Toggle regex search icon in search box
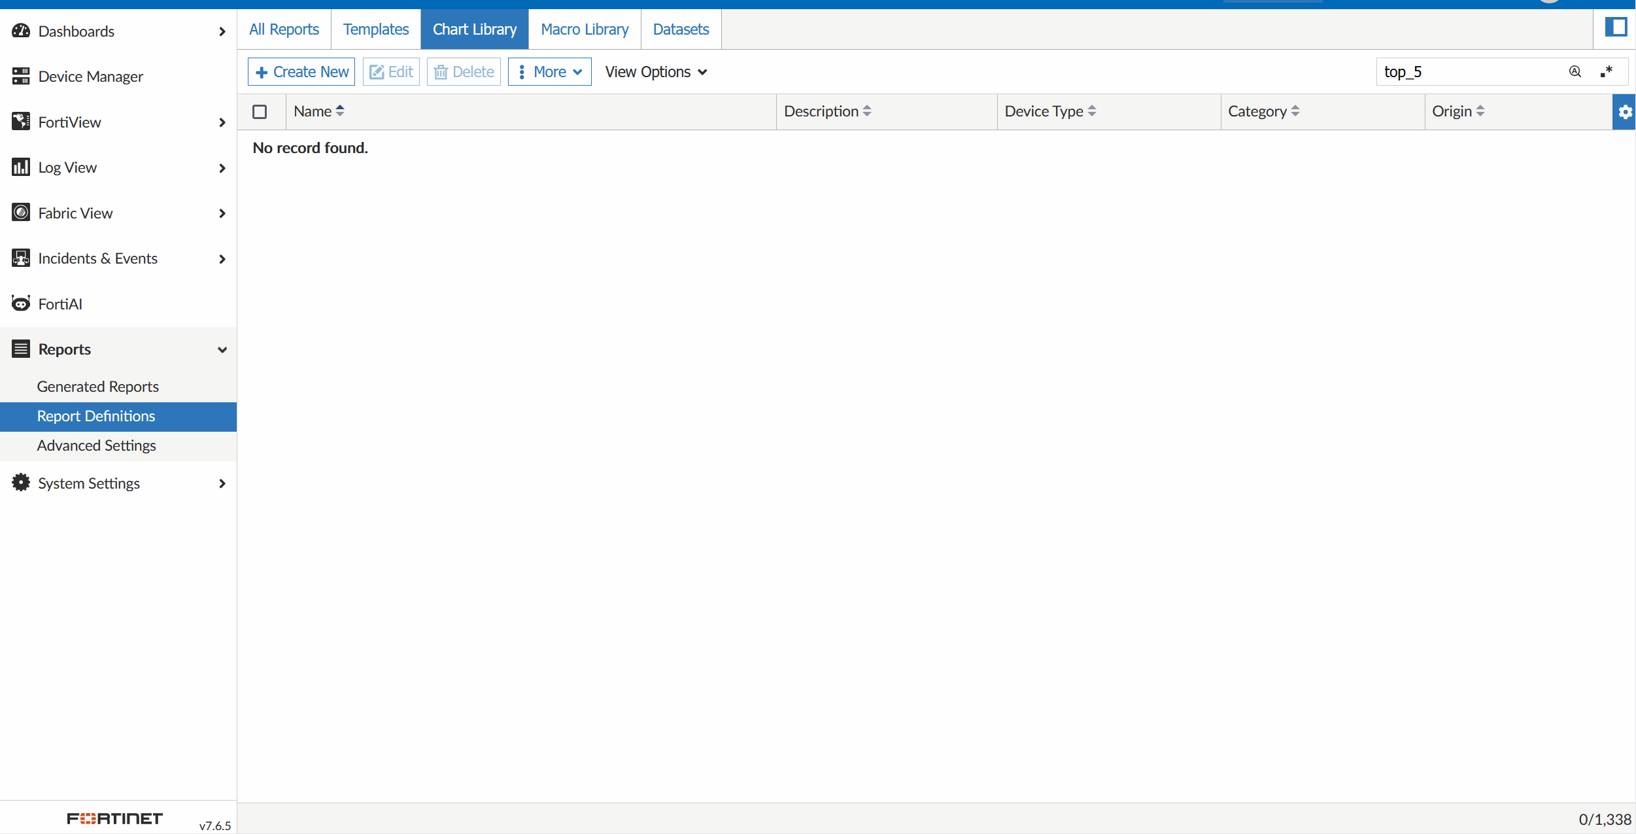1636x834 pixels. pyautogui.click(x=1607, y=71)
